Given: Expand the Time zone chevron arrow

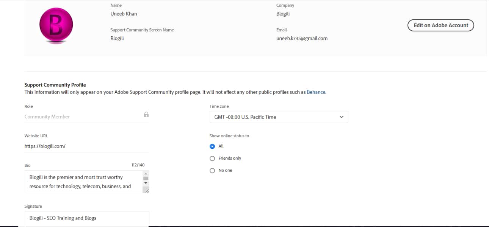Looking at the screenshot, I should (342, 117).
